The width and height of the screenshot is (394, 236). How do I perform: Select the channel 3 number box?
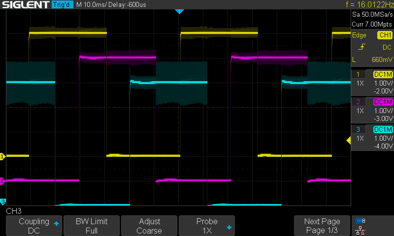tap(358, 129)
